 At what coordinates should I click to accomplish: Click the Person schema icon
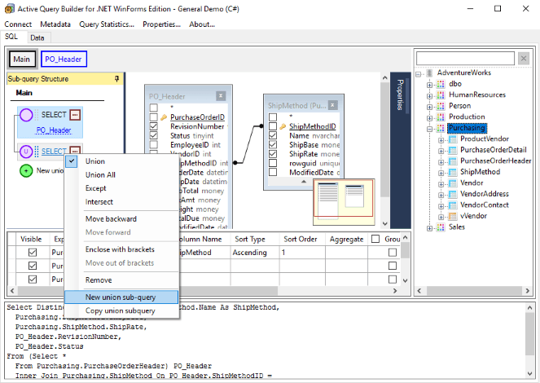click(x=441, y=106)
